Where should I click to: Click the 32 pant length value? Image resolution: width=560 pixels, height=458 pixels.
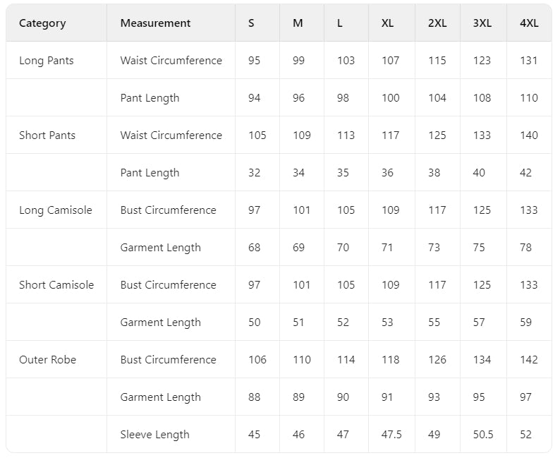point(255,173)
